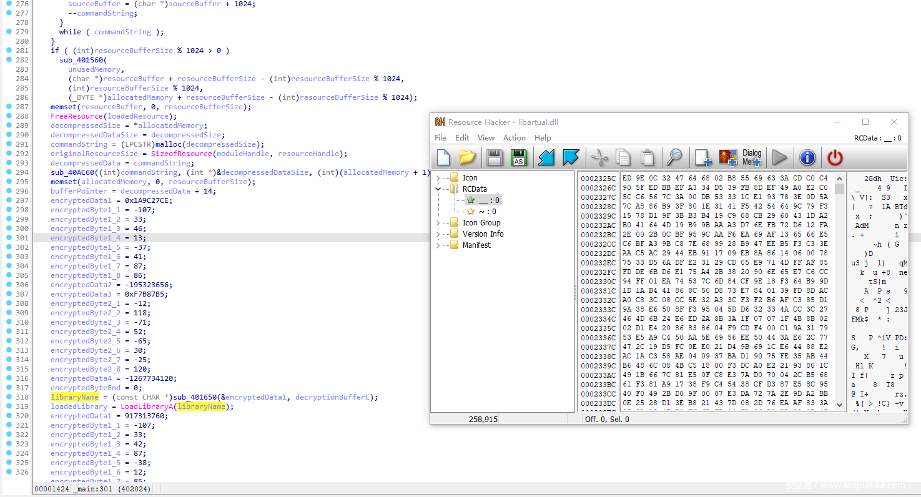
Task: Toggle breakpoint dot on line 301
Action: point(9,238)
